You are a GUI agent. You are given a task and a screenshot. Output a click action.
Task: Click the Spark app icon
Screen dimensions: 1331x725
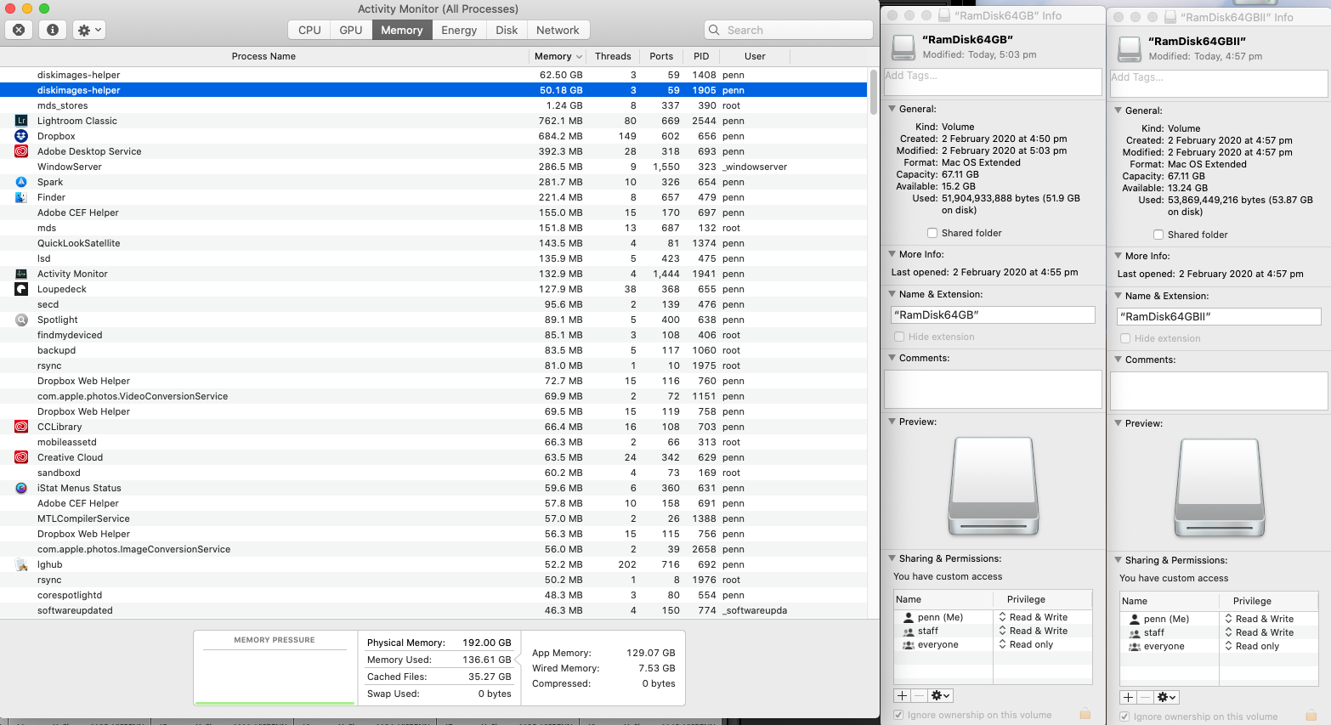[21, 182]
